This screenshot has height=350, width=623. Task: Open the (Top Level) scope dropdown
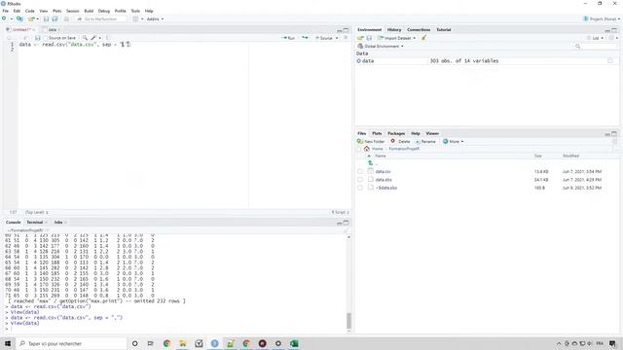pos(37,212)
